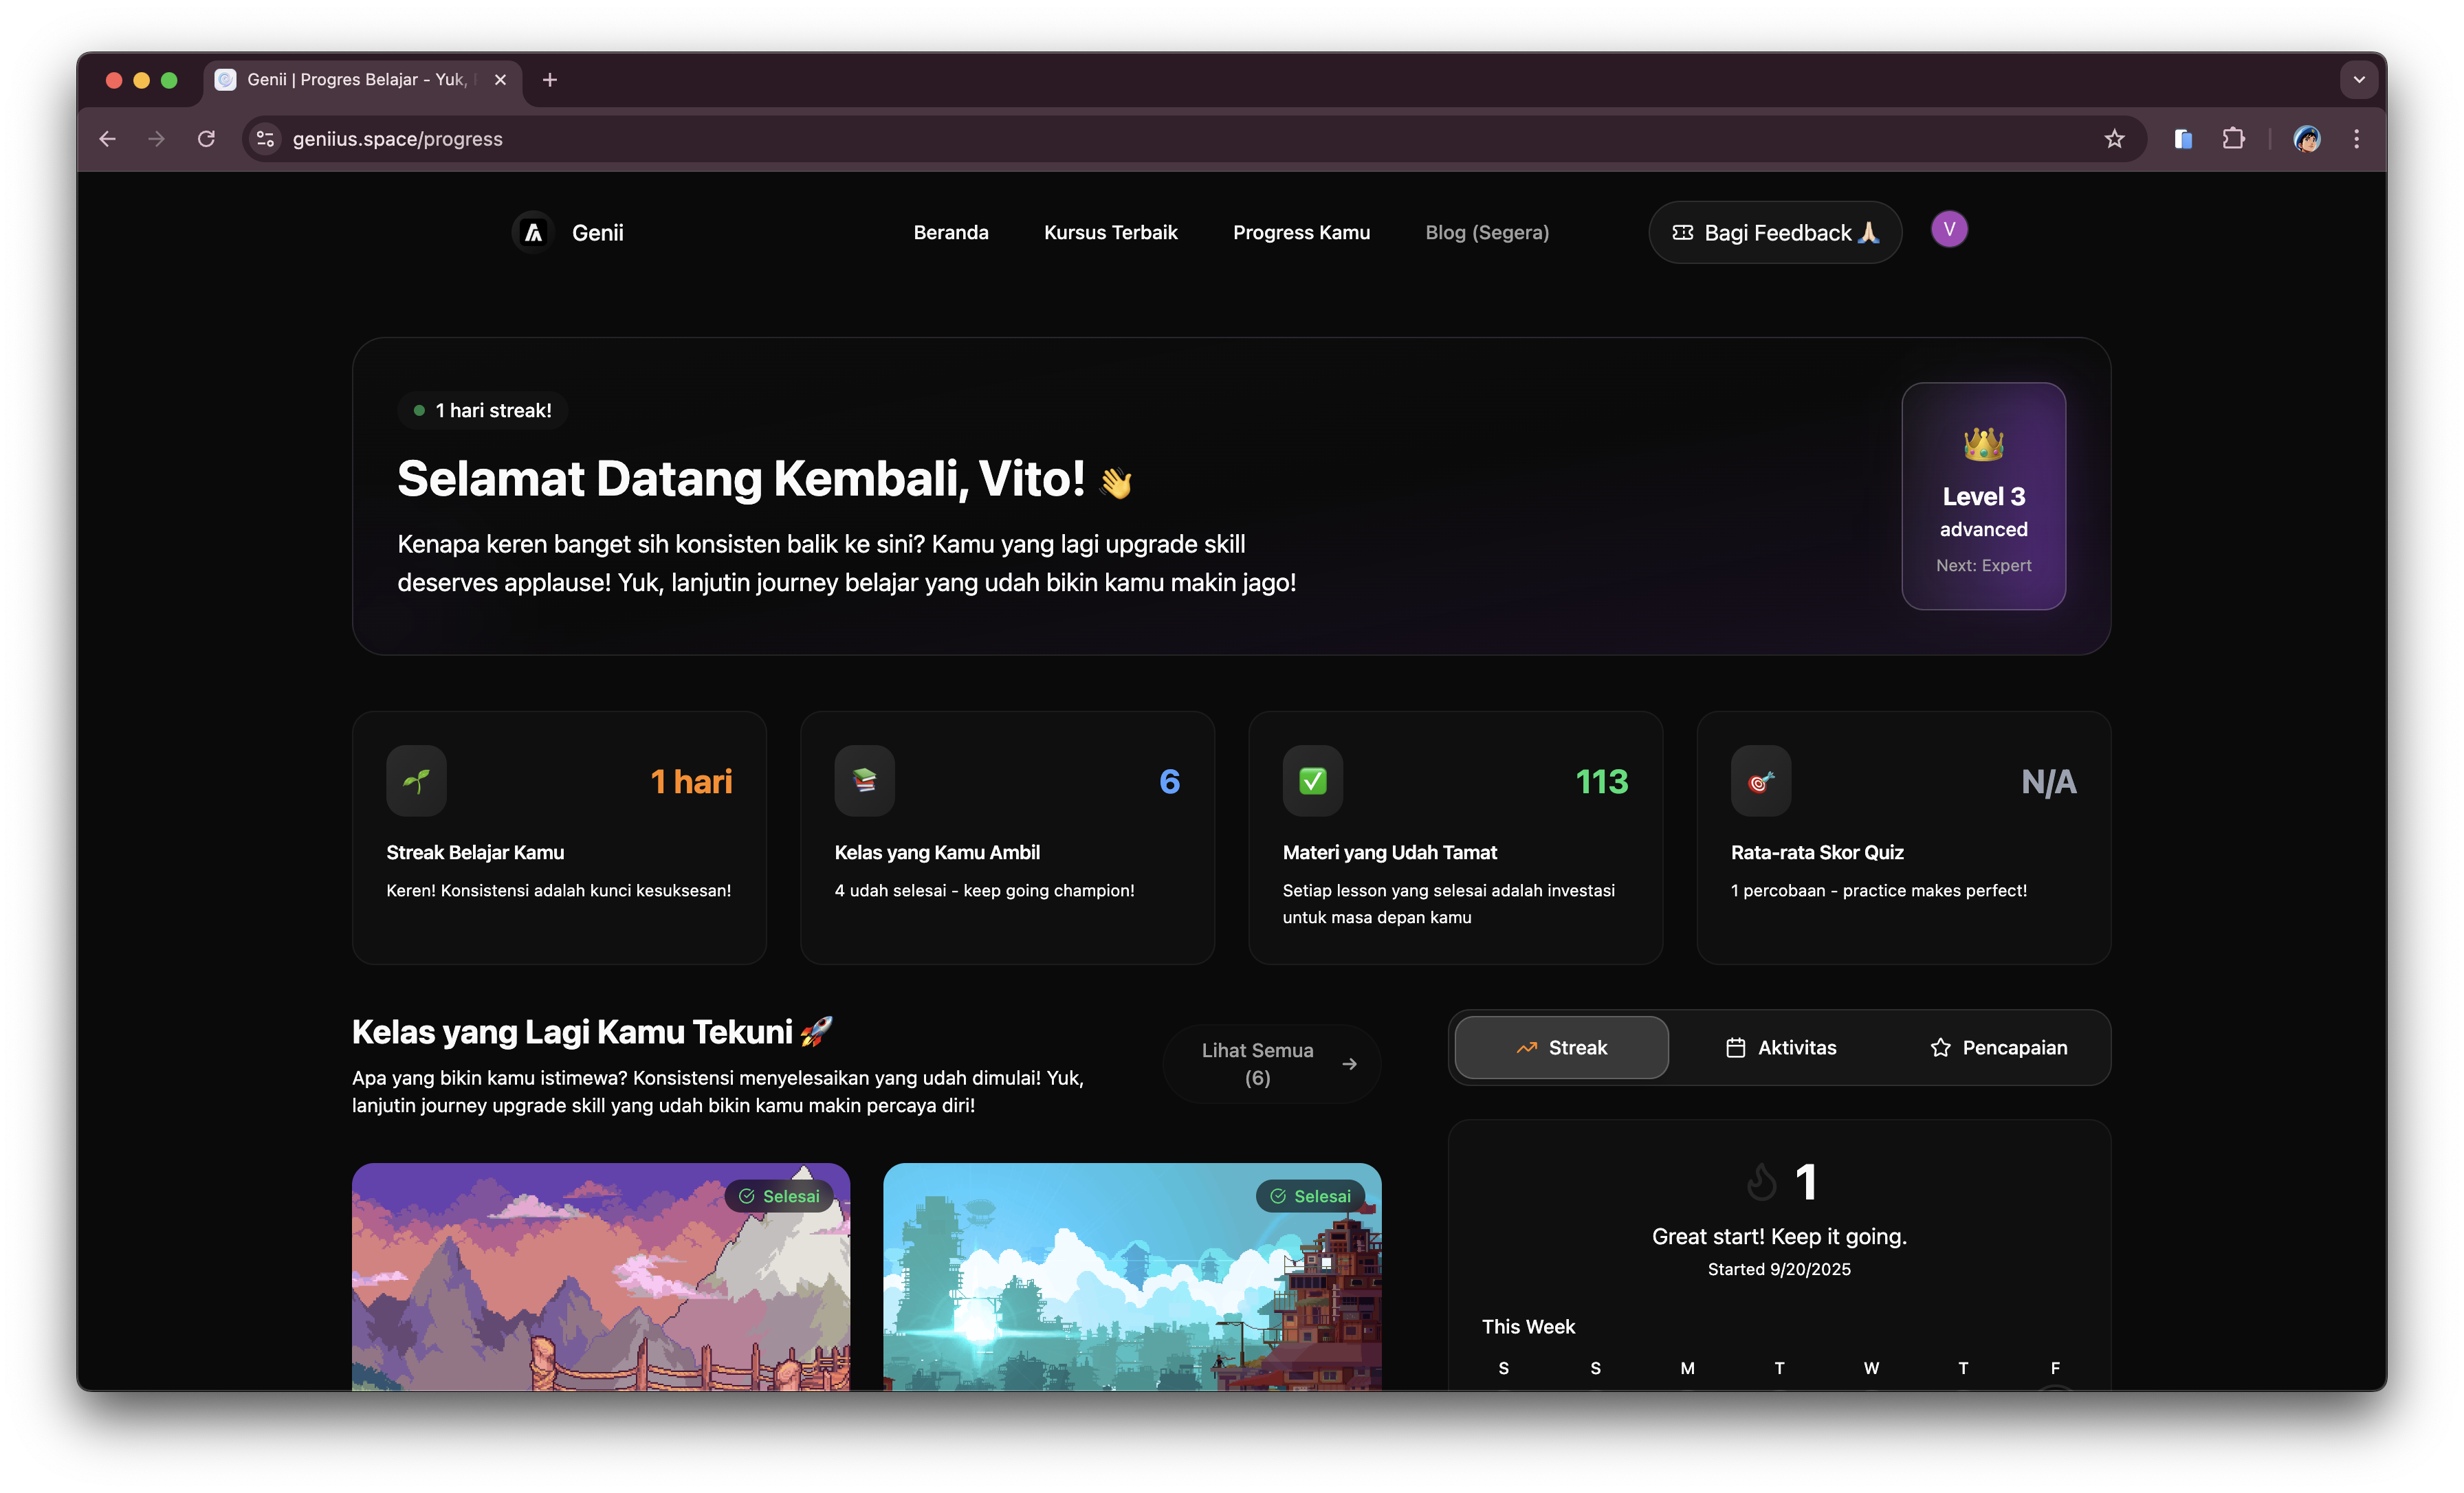Click 'Started 9/20/2025' text
The image size is (2464, 1493).
pyautogui.click(x=1779, y=1269)
